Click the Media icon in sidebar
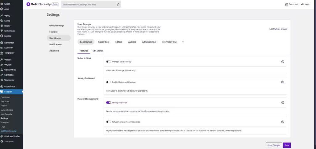316x149 pixels. (x=2, y=21)
